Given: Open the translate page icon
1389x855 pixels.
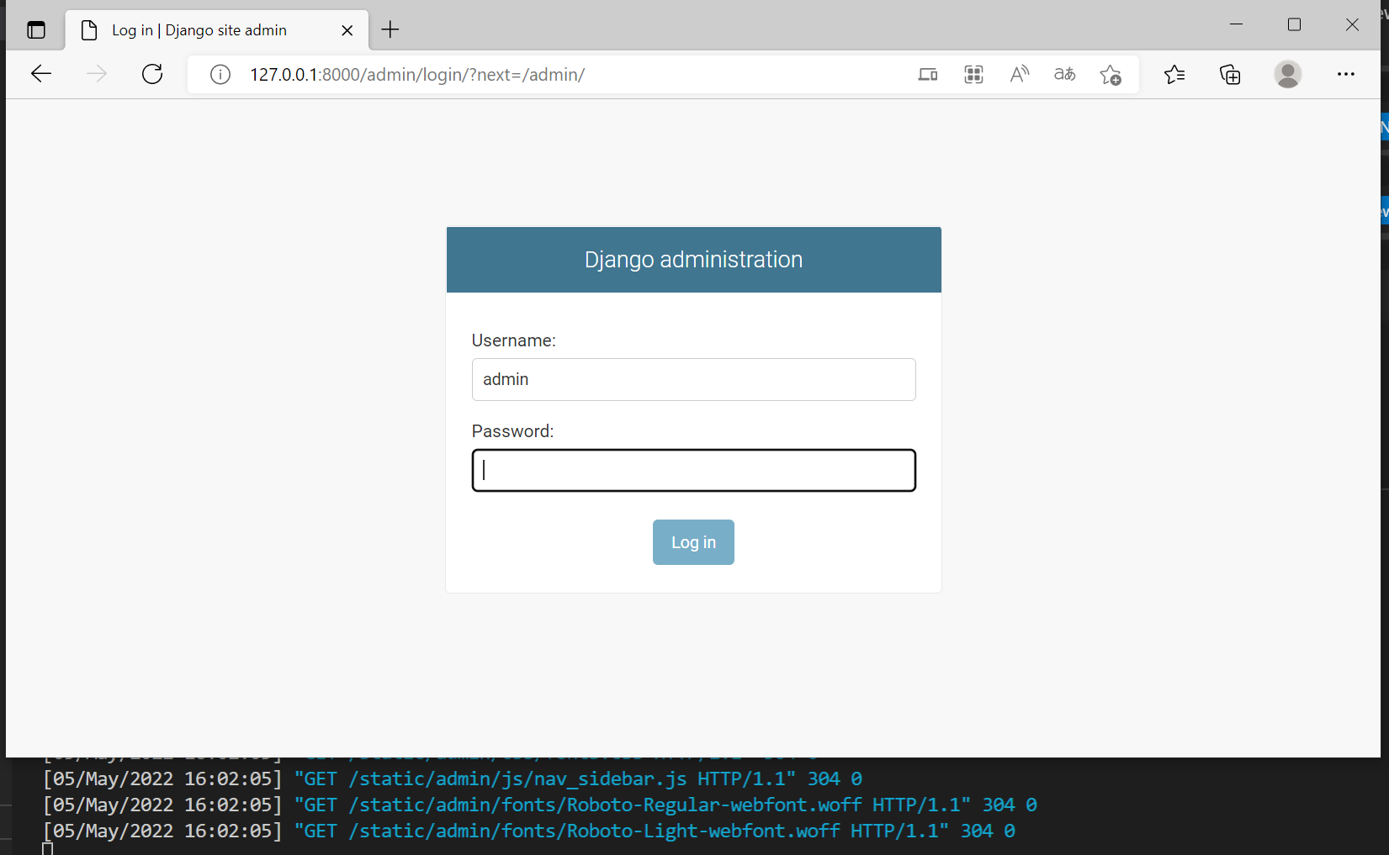Looking at the screenshot, I should pyautogui.click(x=1065, y=75).
